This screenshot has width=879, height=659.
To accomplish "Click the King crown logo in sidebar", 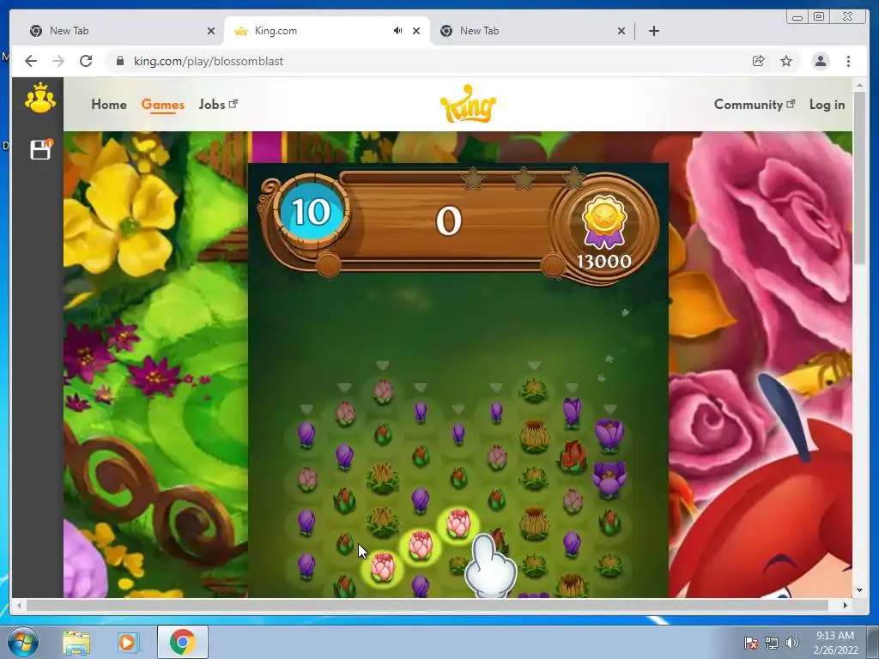I will 39,99.
